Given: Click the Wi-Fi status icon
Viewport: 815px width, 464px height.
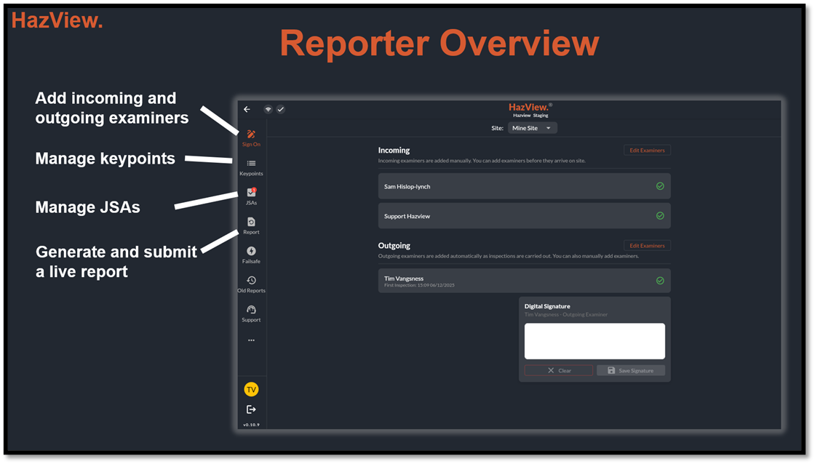Looking at the screenshot, I should [x=268, y=109].
